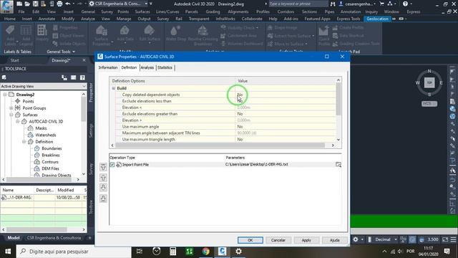Screen dimensions: 458x258
Task: Toggle the Import Point File operation checkbox
Action: (x=112, y=165)
